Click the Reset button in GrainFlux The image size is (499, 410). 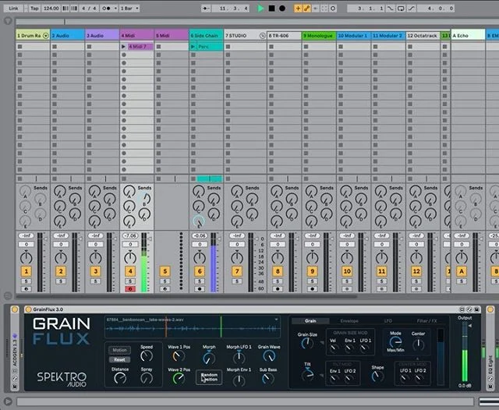119,360
